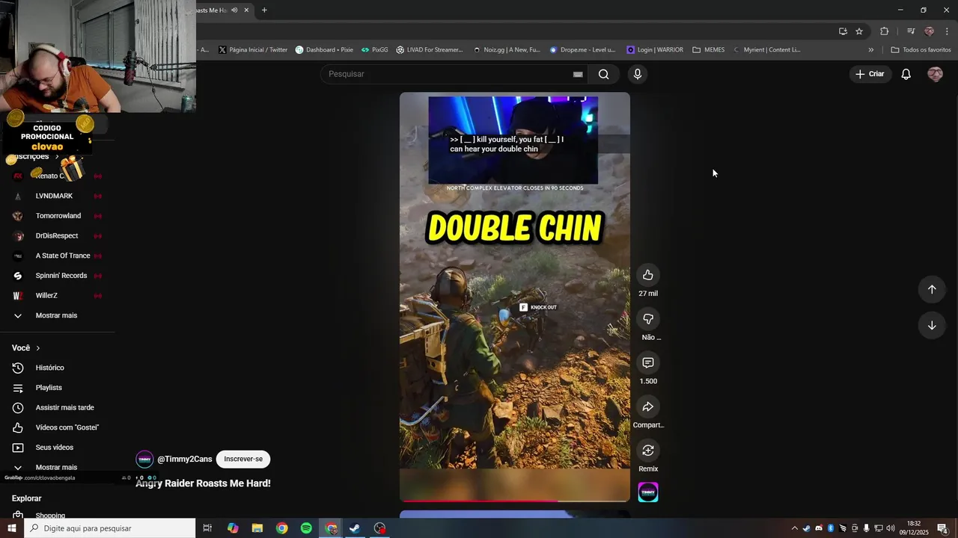Open the Chrome three-dot menu

point(948,31)
